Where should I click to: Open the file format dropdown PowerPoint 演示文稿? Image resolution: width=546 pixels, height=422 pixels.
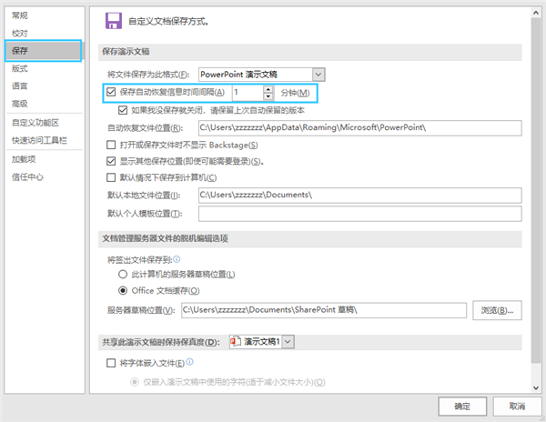(x=262, y=75)
